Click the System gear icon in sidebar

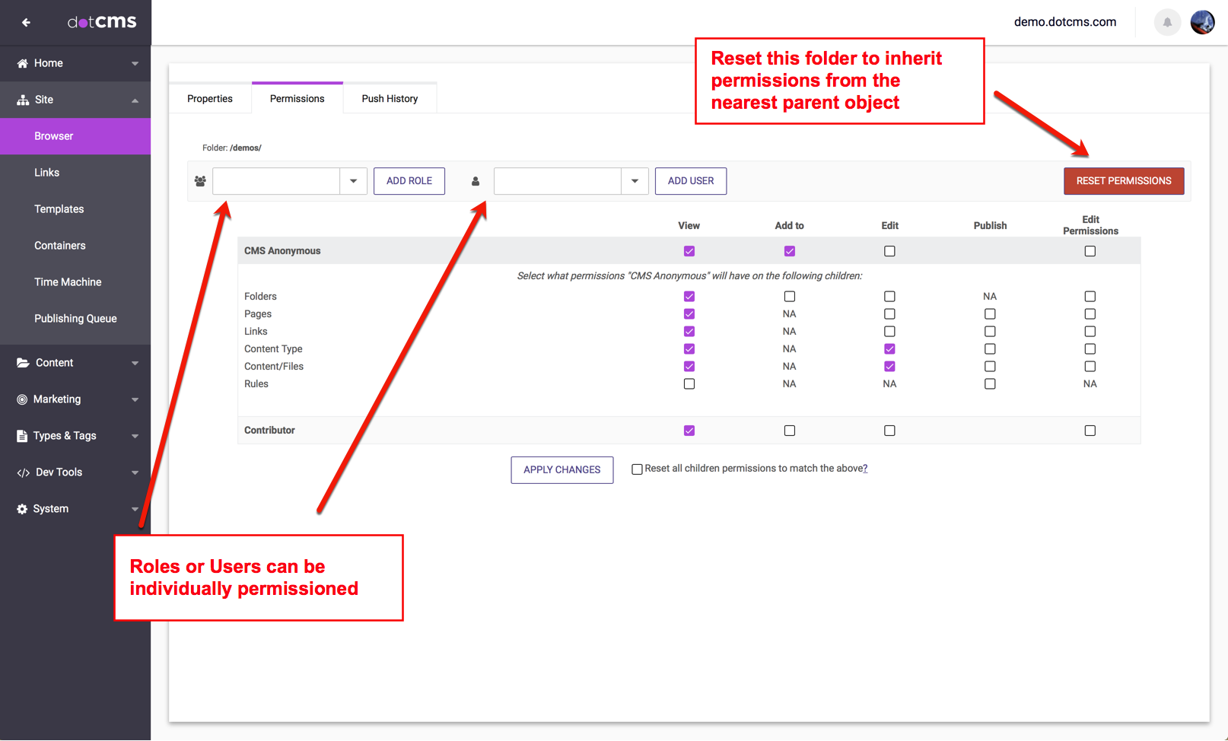(x=22, y=509)
